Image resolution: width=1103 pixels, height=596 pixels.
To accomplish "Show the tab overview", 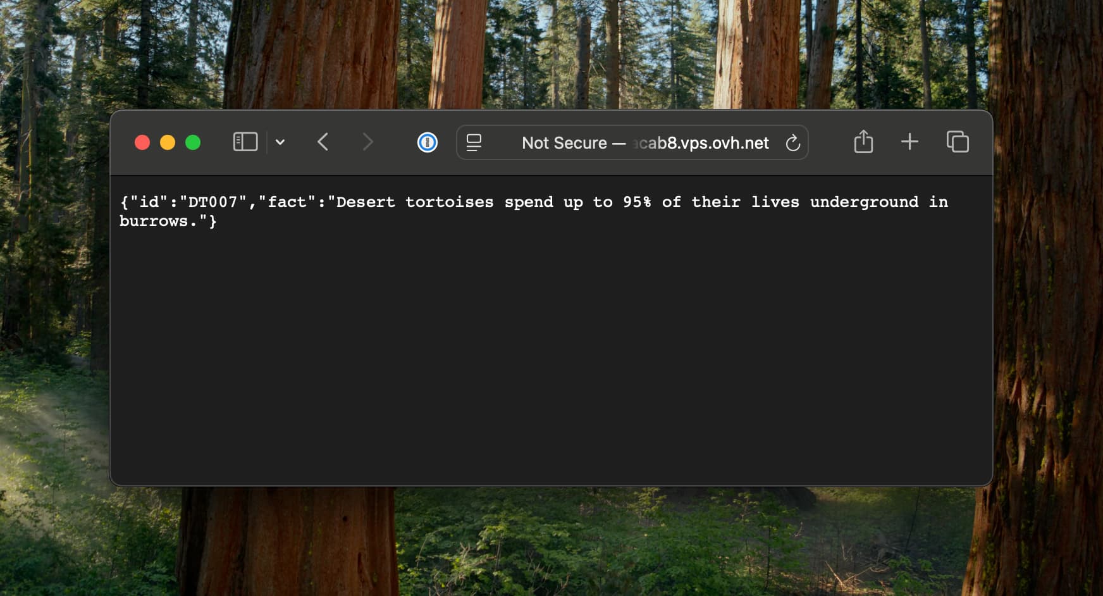I will (958, 142).
